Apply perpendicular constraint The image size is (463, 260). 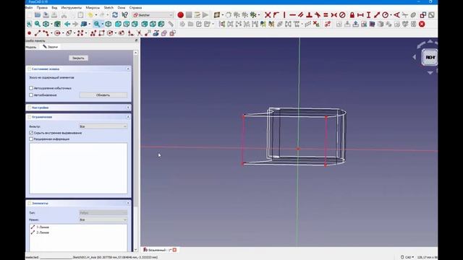[x=309, y=14]
